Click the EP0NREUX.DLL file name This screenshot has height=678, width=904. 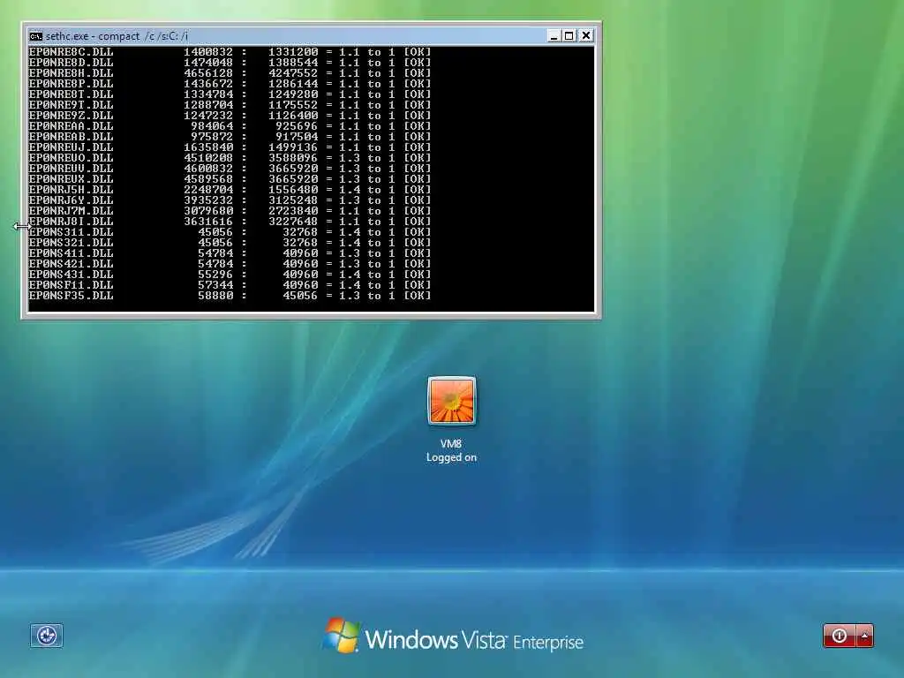tap(71, 178)
